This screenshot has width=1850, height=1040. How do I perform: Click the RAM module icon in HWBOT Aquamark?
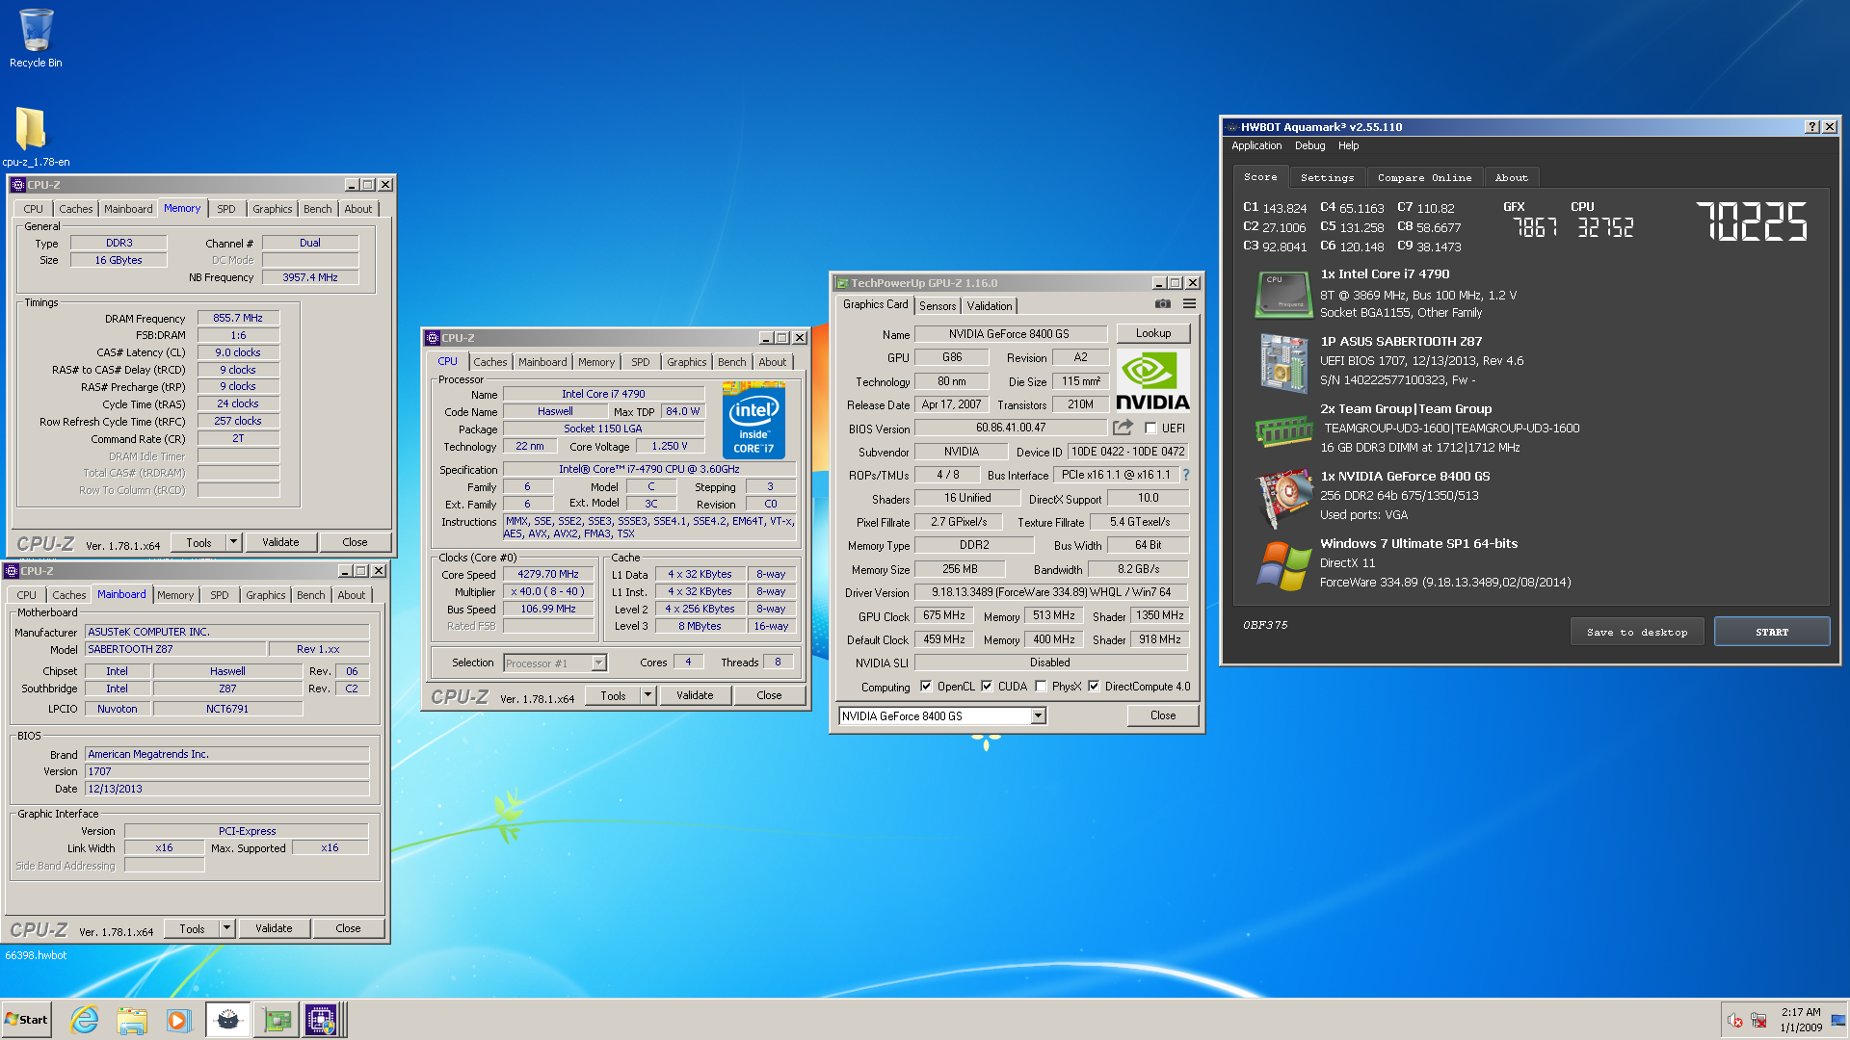click(1283, 430)
